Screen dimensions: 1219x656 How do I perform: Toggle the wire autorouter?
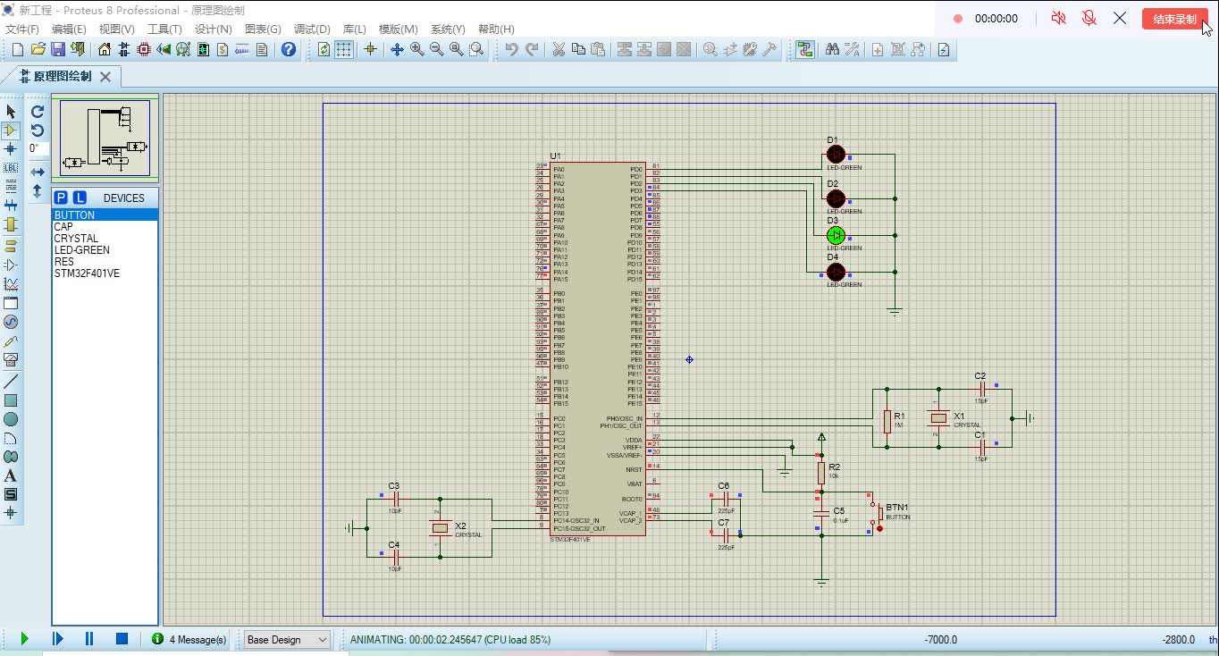pos(805,50)
